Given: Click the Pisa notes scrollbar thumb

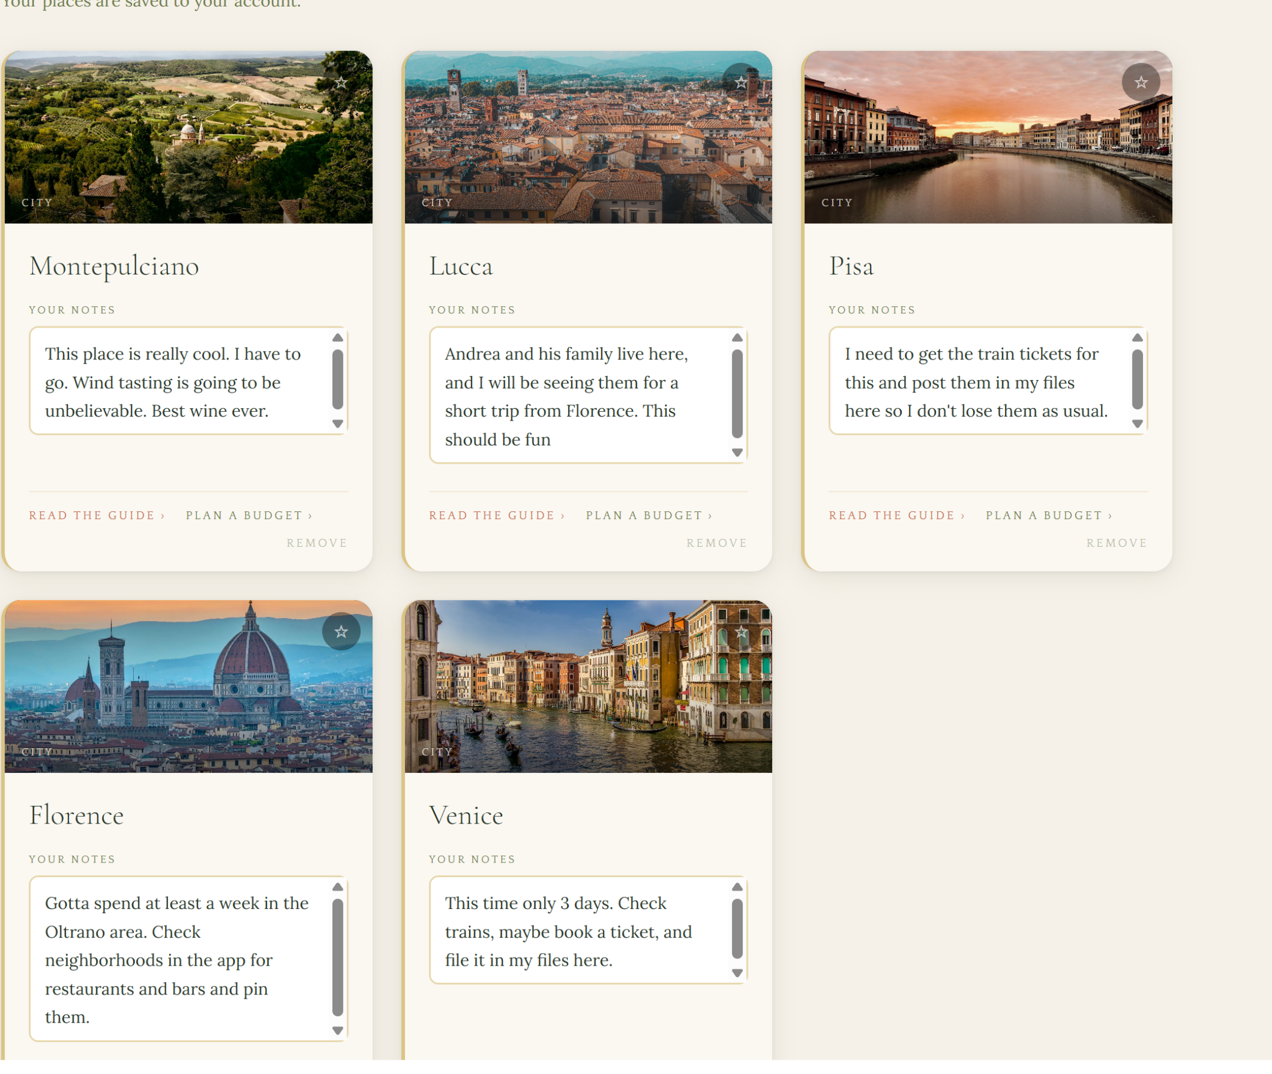Looking at the screenshot, I should 1138,379.
